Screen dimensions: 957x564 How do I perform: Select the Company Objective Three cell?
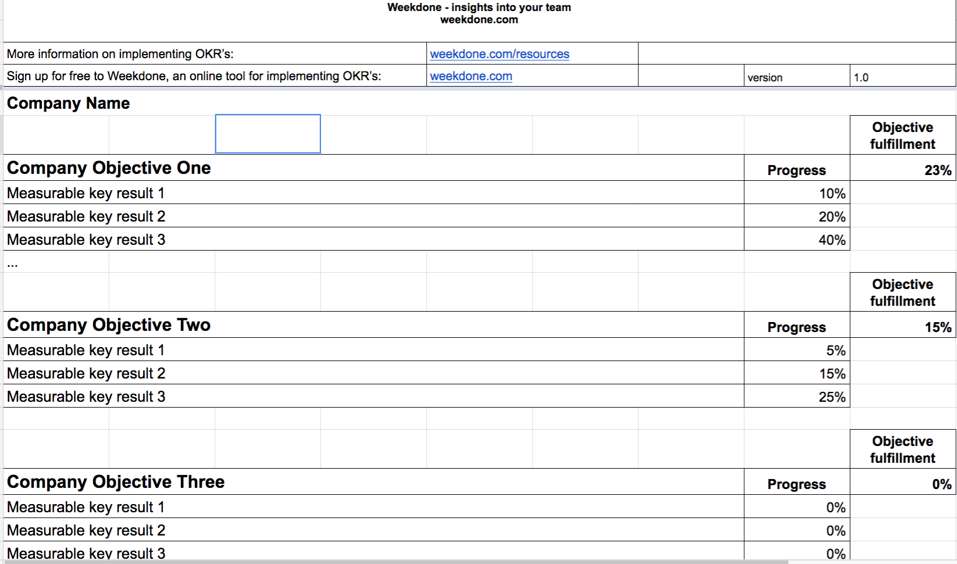pos(115,482)
